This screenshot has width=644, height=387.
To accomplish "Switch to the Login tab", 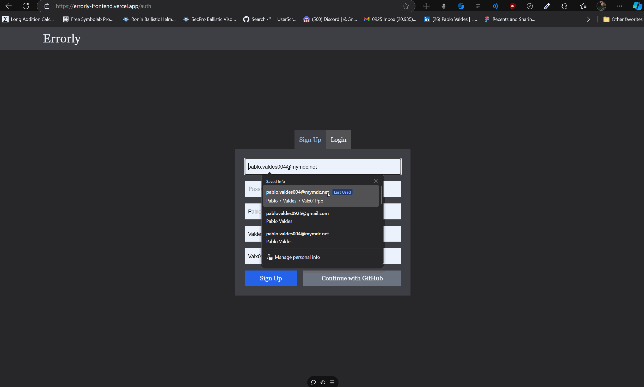I will pyautogui.click(x=339, y=140).
